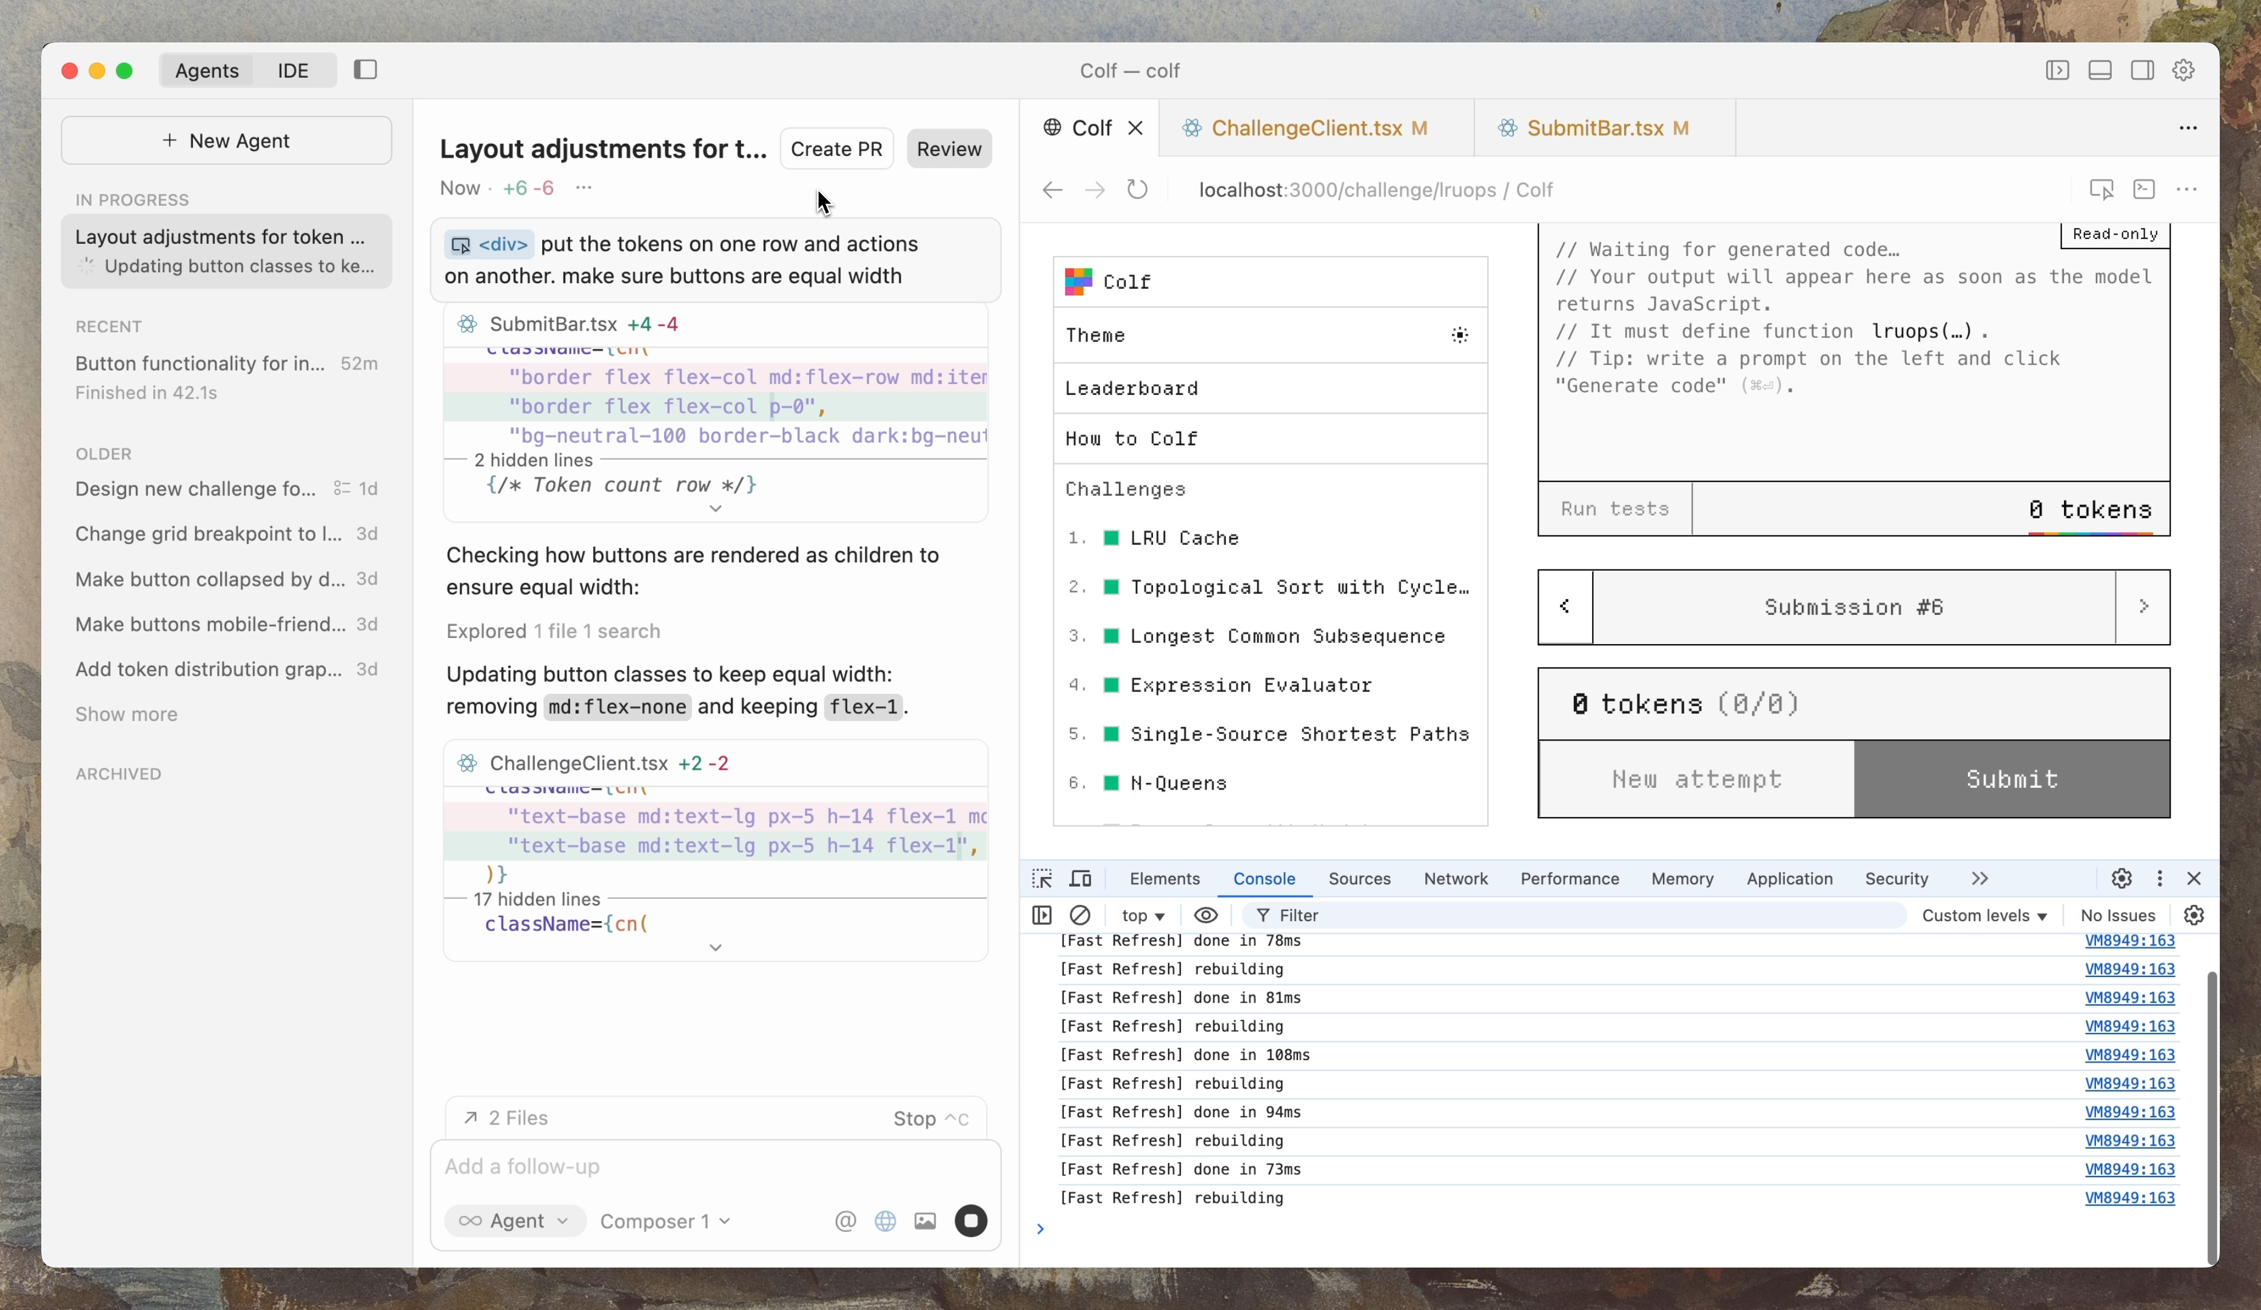Toggle the device toolbar icon in DevTools
Image resolution: width=2261 pixels, height=1310 pixels.
click(x=1080, y=878)
